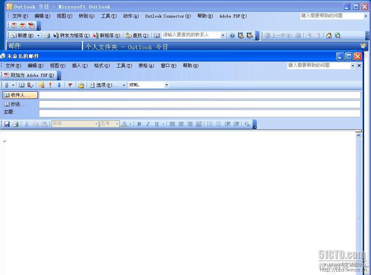Click 附加为 Adobe PDF button
This screenshot has width=371, height=275.
(29, 75)
